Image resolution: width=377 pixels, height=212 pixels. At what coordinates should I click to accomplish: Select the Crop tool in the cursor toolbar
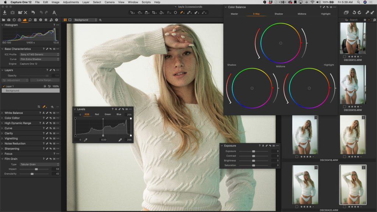pos(154,13)
